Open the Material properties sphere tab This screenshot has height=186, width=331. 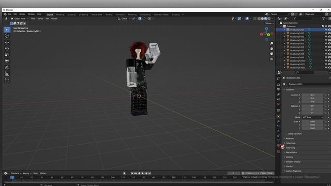(278, 146)
